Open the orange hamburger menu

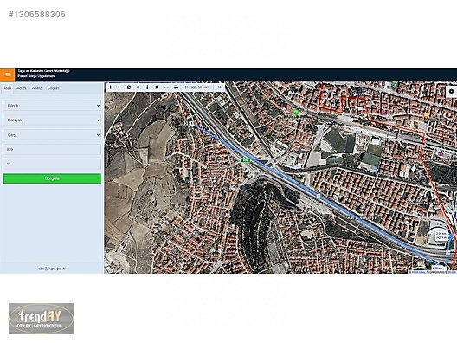[7, 75]
